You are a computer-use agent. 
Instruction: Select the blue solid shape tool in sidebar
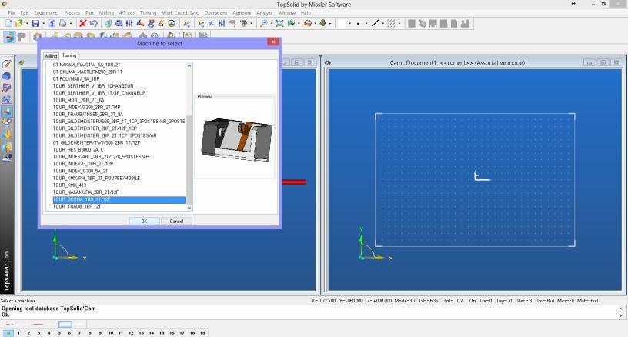tap(6, 76)
